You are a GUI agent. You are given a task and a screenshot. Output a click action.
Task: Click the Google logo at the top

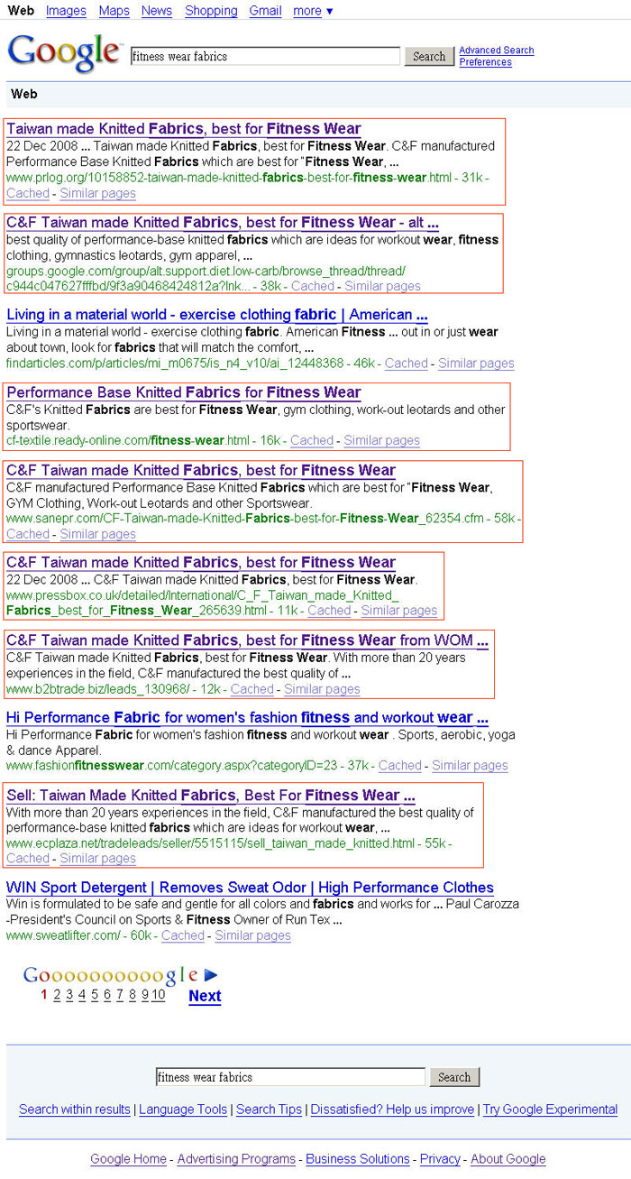click(64, 53)
